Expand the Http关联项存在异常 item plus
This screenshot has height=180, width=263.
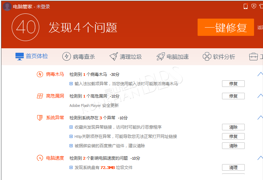point(71,136)
